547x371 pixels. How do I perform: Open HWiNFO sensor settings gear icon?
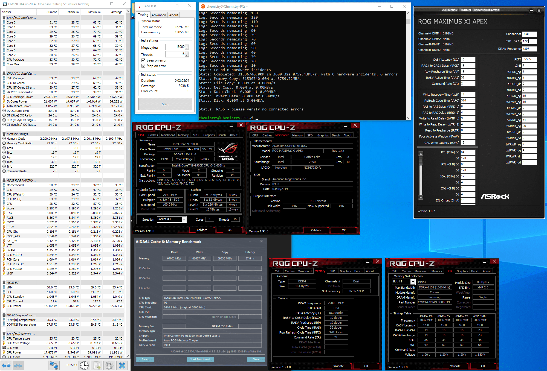point(109,365)
